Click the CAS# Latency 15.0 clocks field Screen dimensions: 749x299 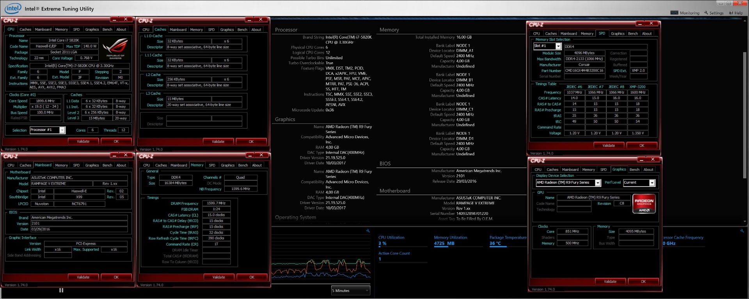pos(216,215)
